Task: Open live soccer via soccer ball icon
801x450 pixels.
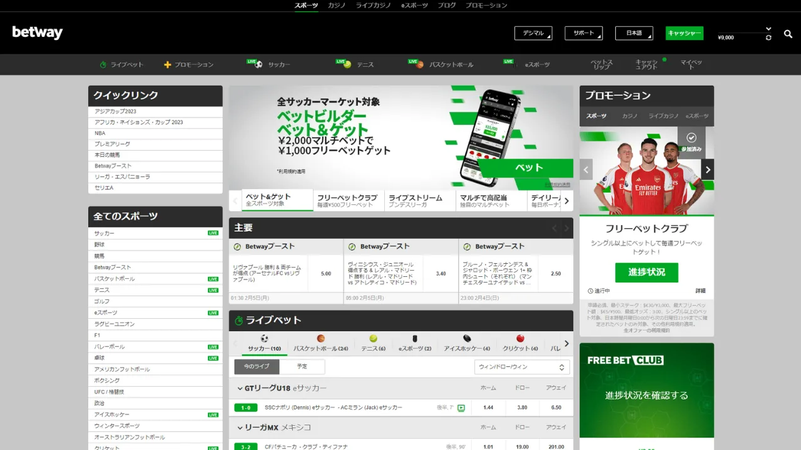Action: tap(258, 64)
